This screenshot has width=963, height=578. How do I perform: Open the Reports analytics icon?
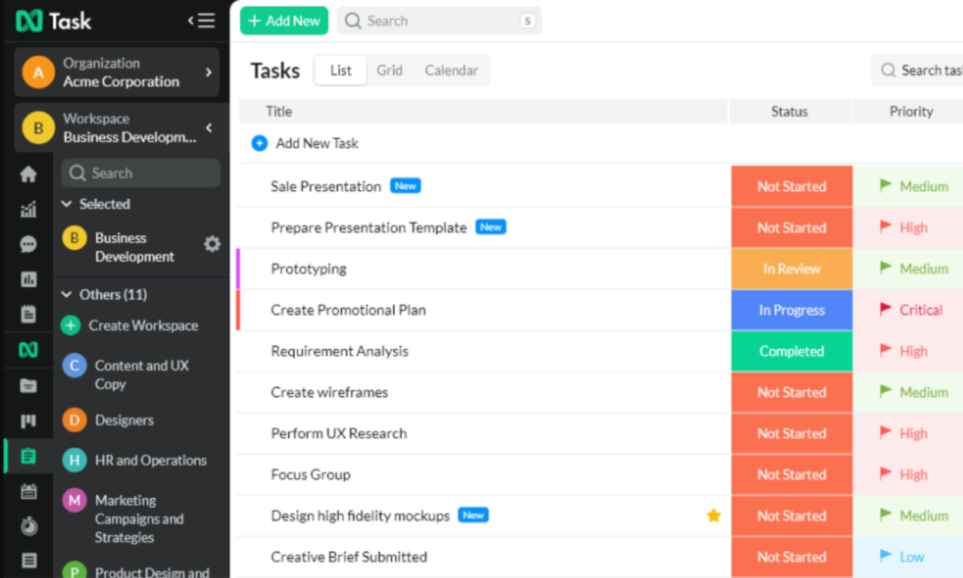coord(29,209)
